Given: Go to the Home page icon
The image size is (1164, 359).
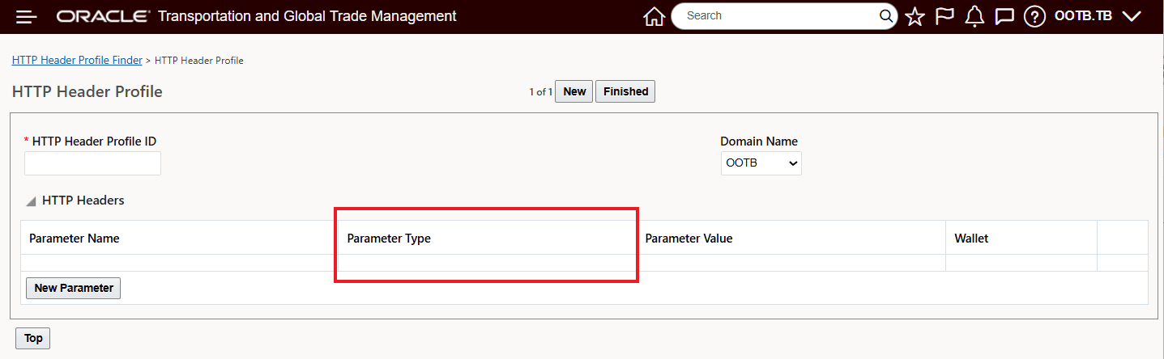Looking at the screenshot, I should (x=654, y=16).
